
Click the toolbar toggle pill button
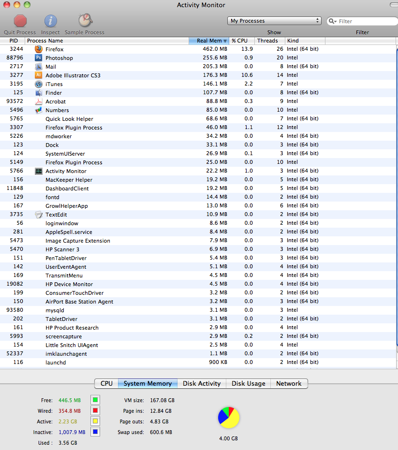tap(394, 5)
